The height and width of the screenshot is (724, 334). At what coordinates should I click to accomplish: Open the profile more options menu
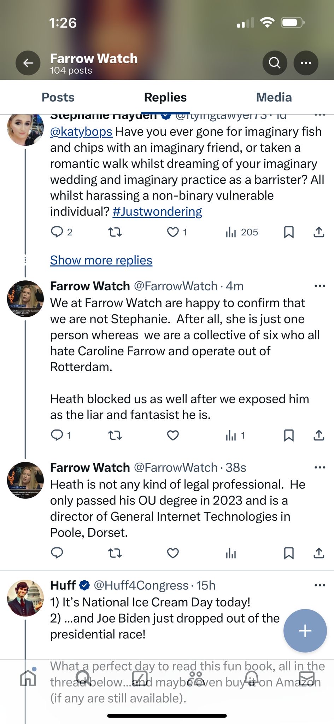[306, 63]
